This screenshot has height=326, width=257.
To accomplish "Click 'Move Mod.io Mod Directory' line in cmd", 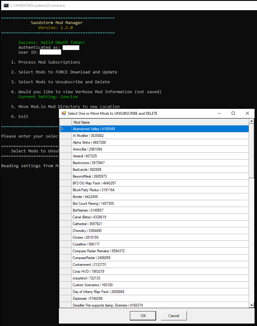I will pos(69,107).
